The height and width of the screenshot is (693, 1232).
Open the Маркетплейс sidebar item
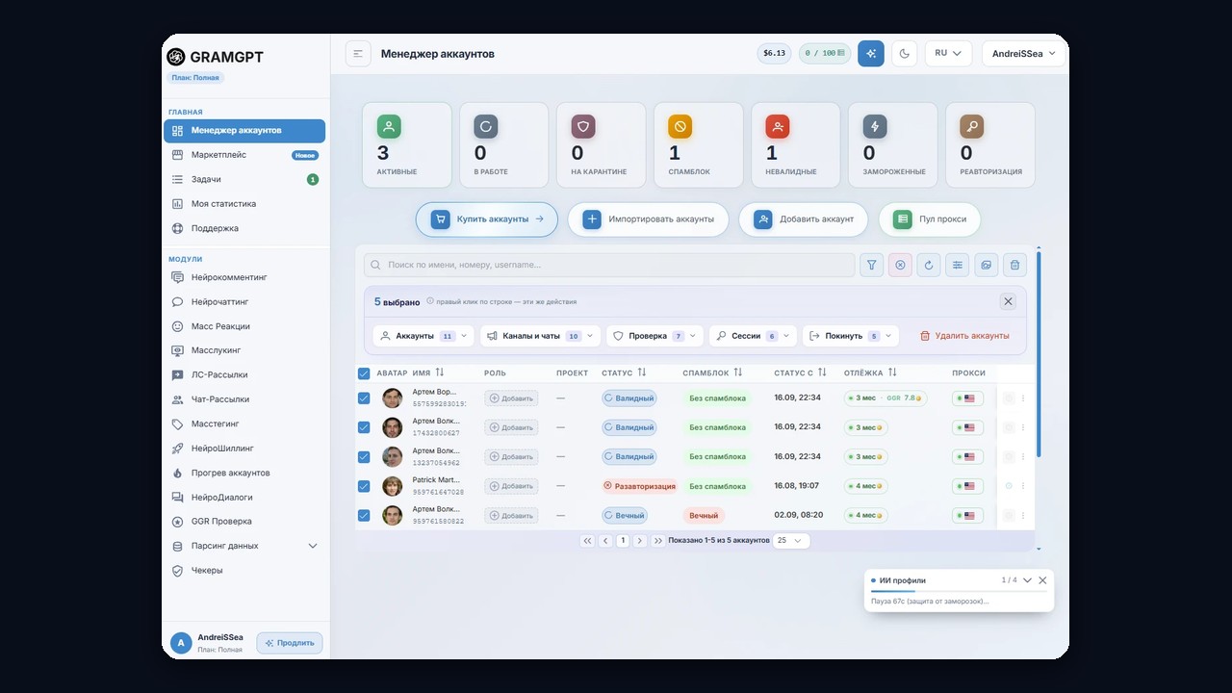[x=244, y=155]
